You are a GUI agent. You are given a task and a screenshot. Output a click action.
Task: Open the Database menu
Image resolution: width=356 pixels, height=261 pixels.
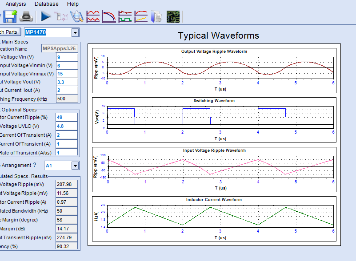(46, 4)
